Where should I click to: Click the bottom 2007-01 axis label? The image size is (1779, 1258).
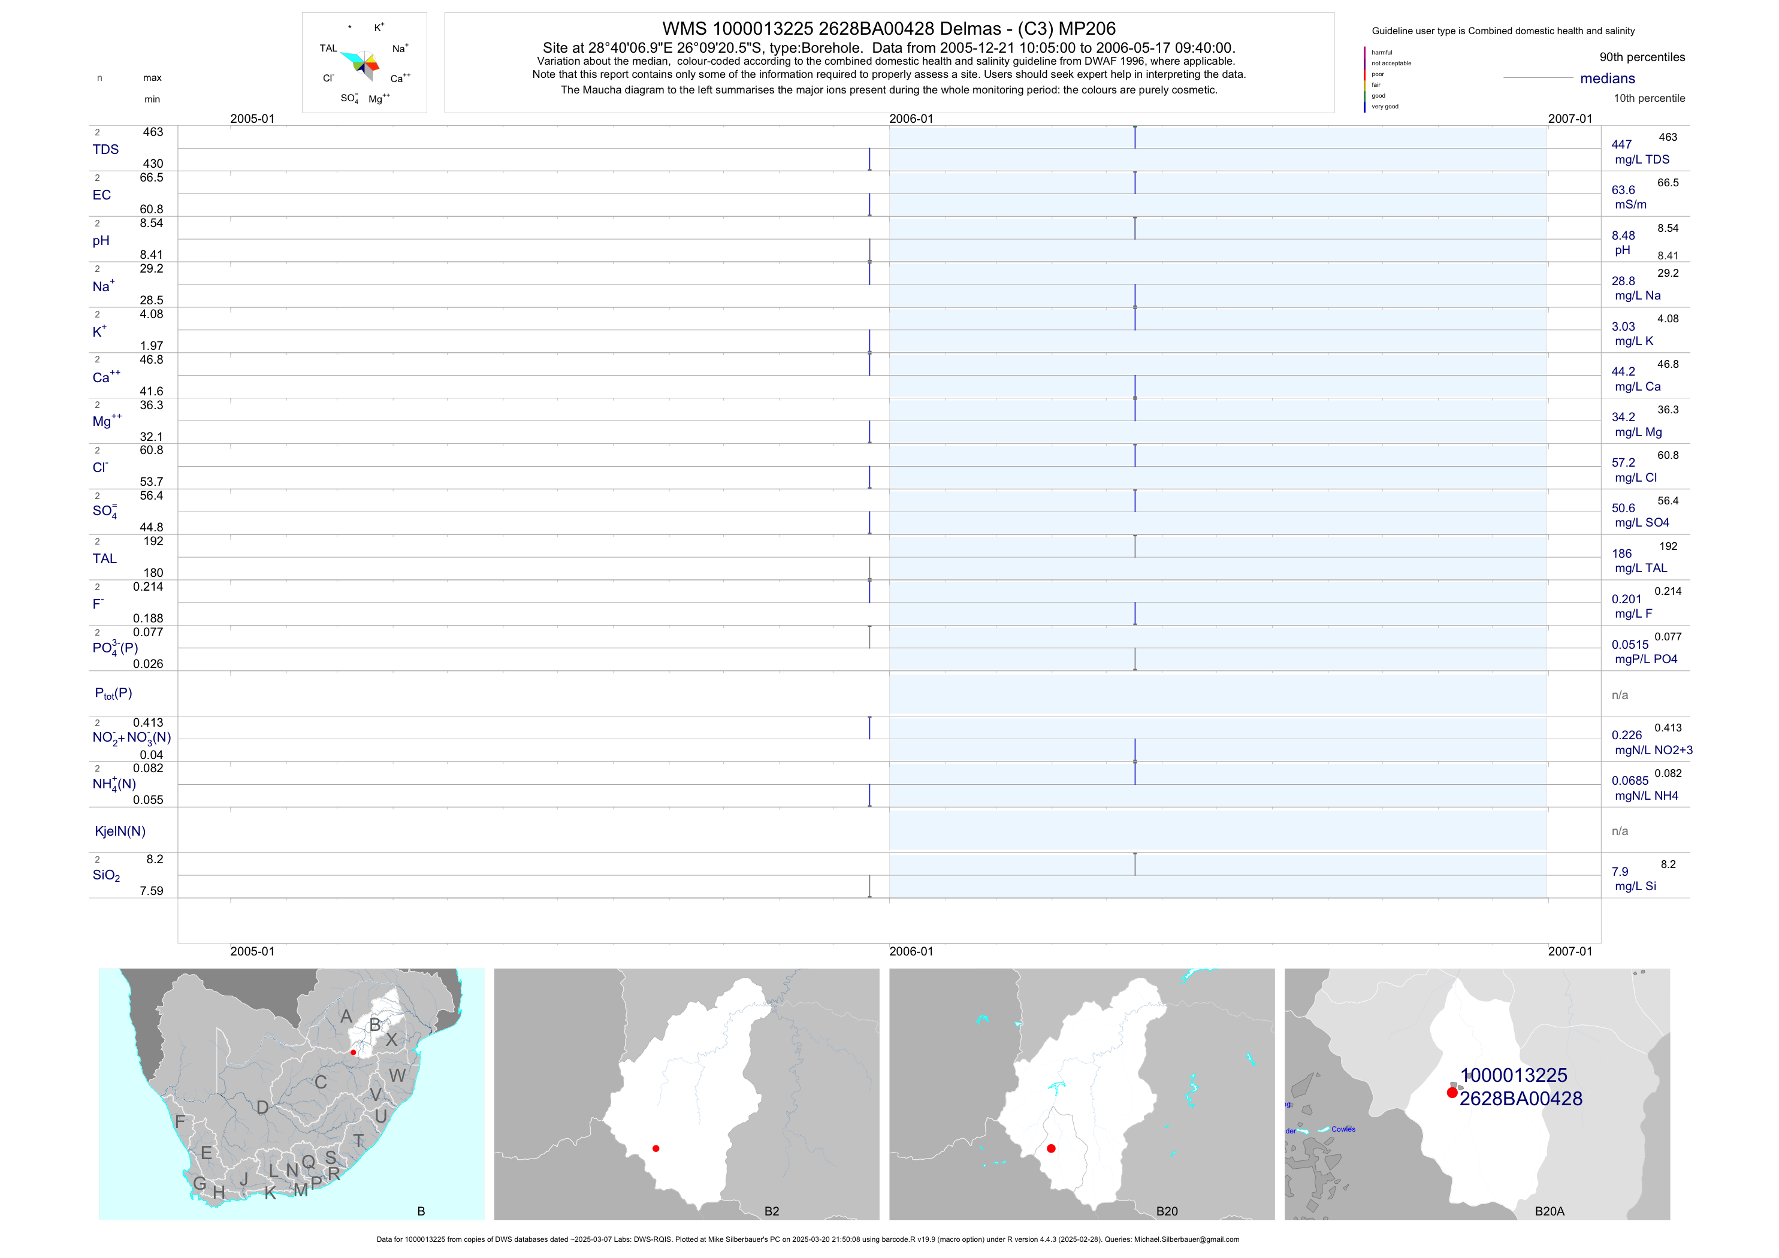(x=1569, y=951)
